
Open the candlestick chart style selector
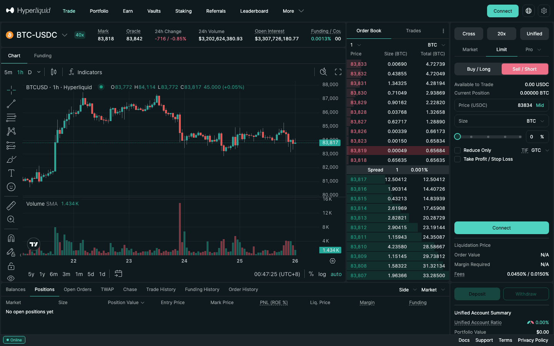point(54,72)
